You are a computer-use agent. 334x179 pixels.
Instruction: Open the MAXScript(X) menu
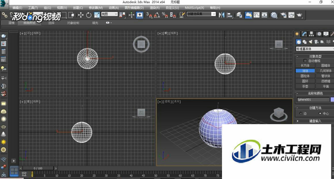(194, 8)
